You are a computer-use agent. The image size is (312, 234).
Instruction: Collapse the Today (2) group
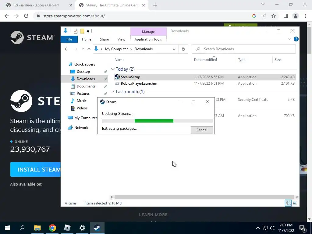113,69
